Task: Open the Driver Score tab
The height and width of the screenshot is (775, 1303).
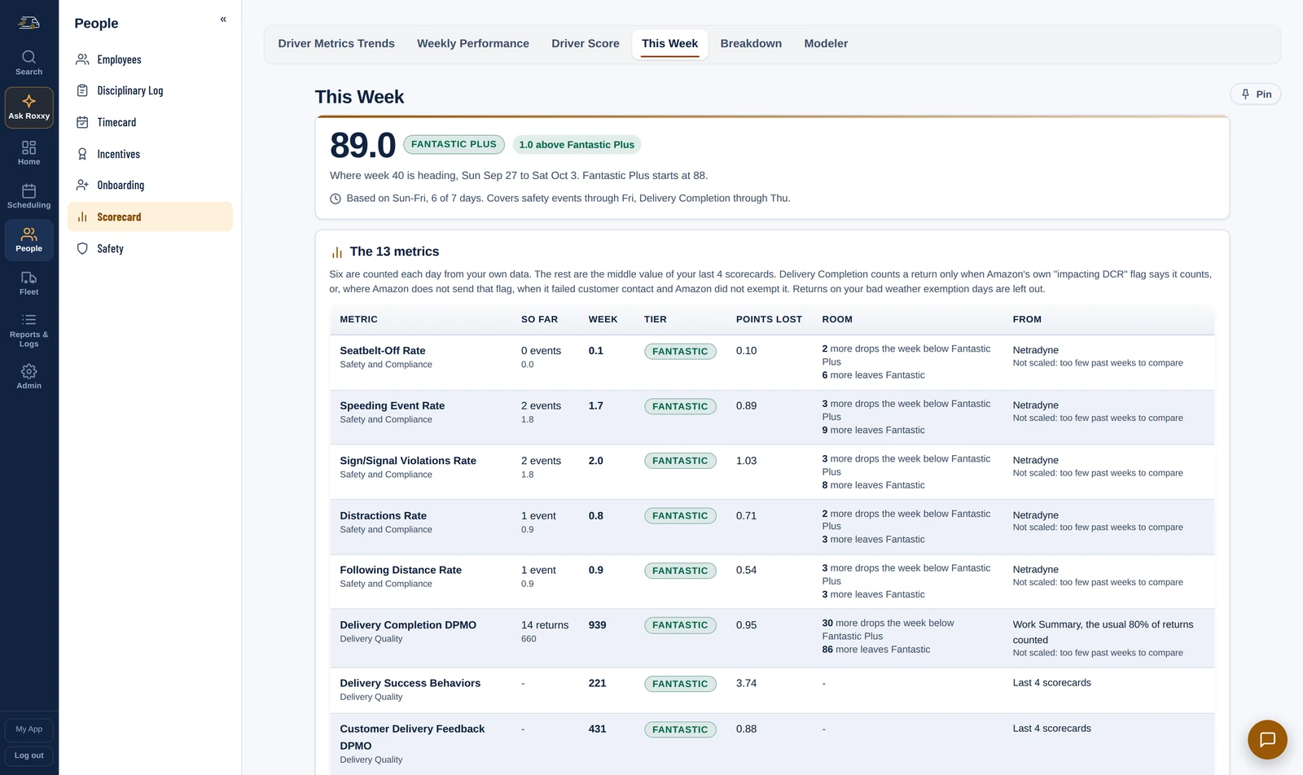Action: (x=586, y=44)
